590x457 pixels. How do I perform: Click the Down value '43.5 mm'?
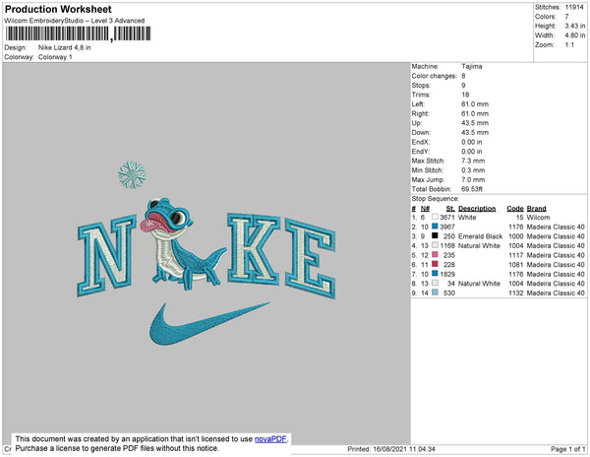(475, 132)
